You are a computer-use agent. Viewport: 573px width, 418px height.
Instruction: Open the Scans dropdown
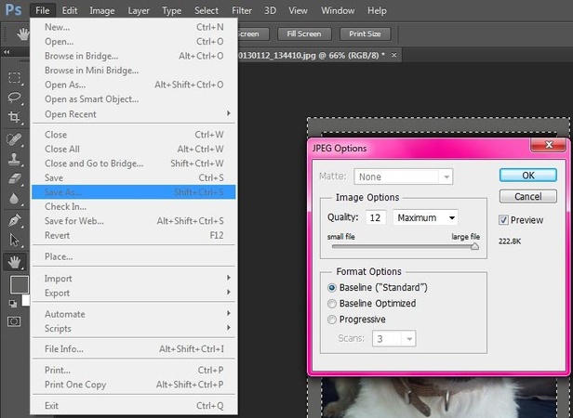[x=394, y=339]
